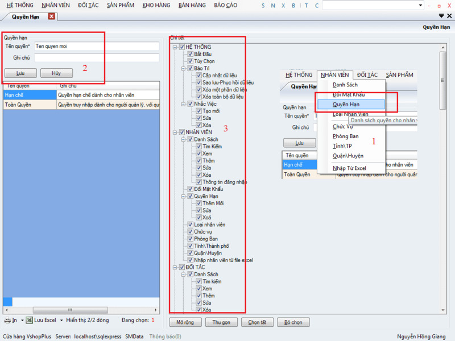455x341 pixels.
Task: Collapse the HỆ THỐNG tree node
Action: 175,47
